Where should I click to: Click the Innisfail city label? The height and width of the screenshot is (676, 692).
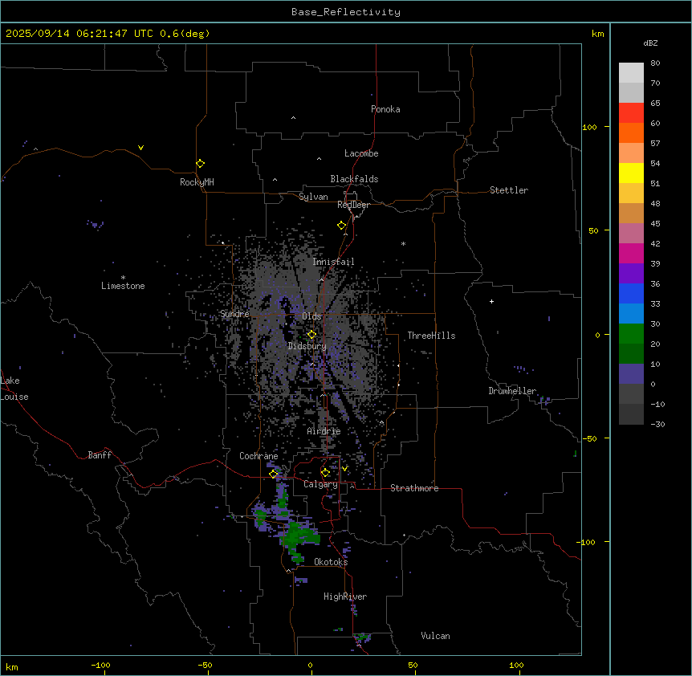[x=333, y=262]
